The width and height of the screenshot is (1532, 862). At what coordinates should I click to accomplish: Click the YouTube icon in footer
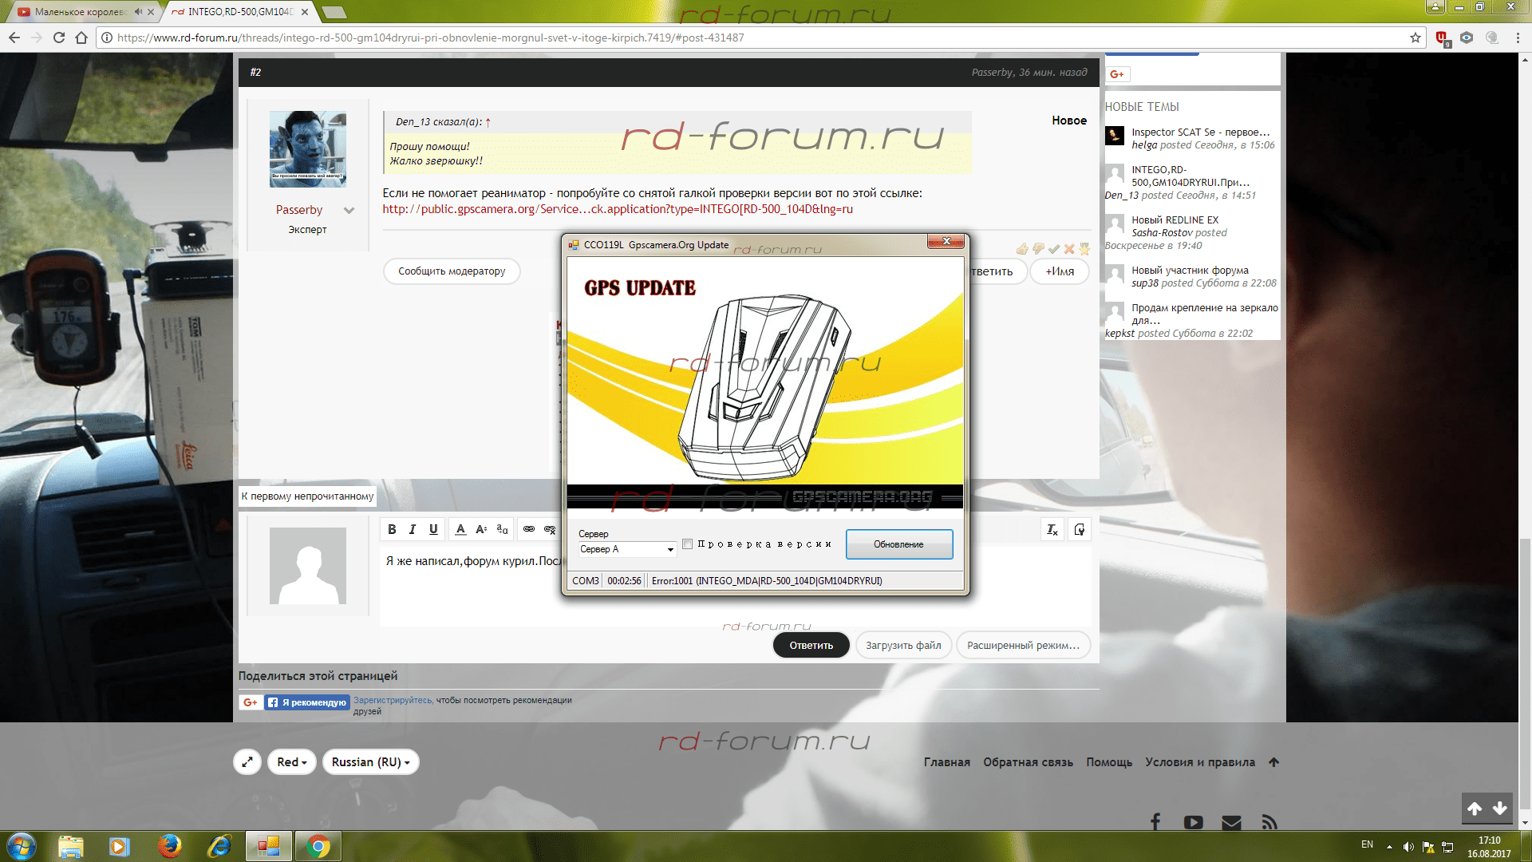[1193, 822]
